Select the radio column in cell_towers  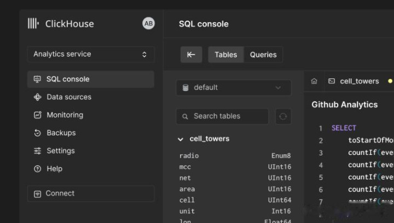pos(189,156)
